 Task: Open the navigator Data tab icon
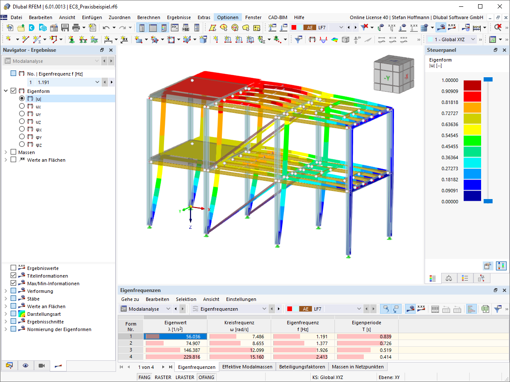(x=9, y=365)
